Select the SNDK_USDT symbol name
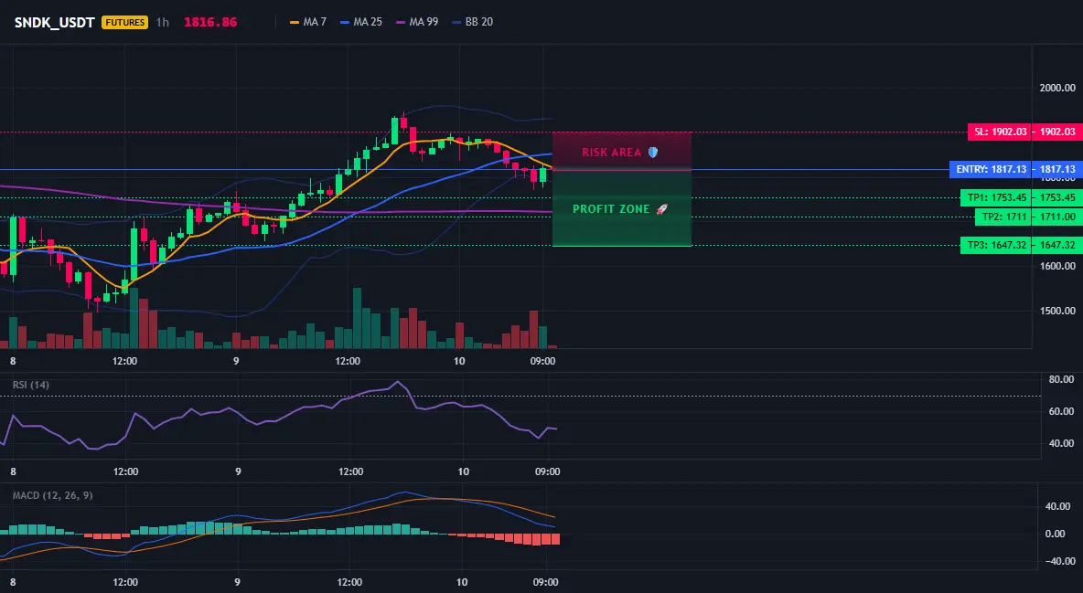The height and width of the screenshot is (593, 1083). (x=55, y=22)
